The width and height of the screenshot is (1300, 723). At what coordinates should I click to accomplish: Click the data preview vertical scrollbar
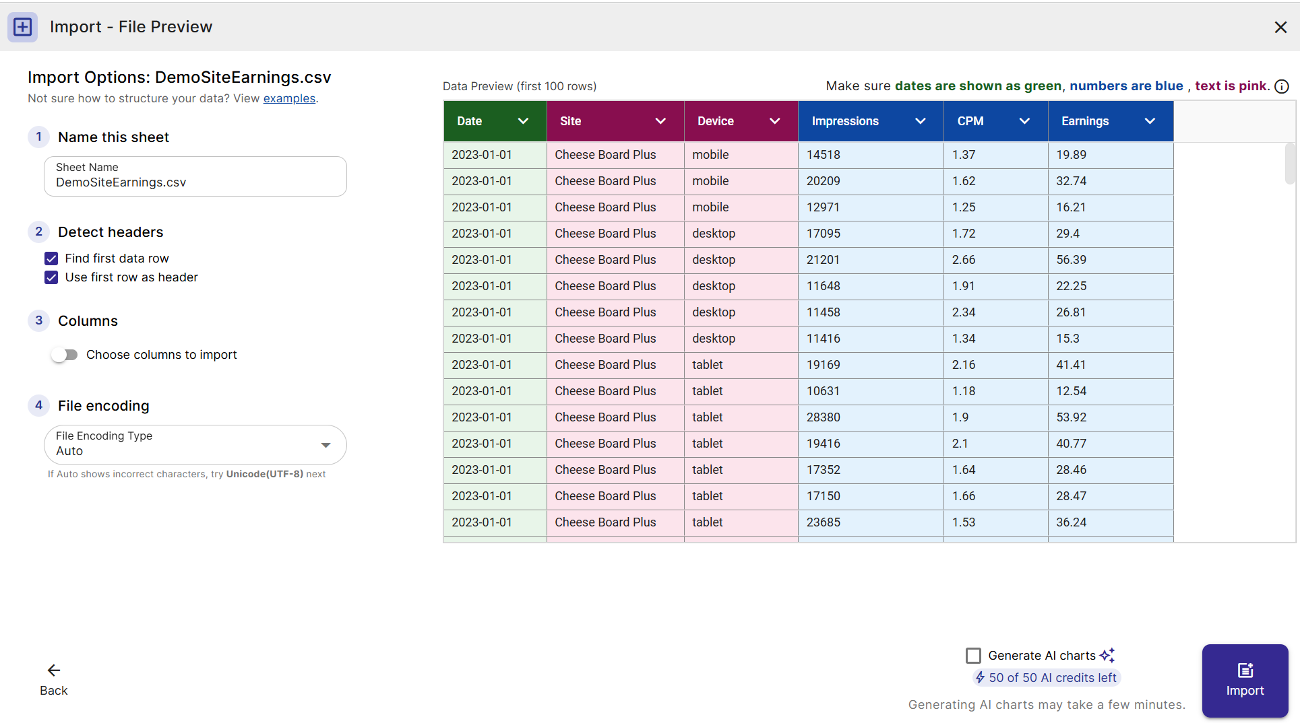[x=1290, y=164]
